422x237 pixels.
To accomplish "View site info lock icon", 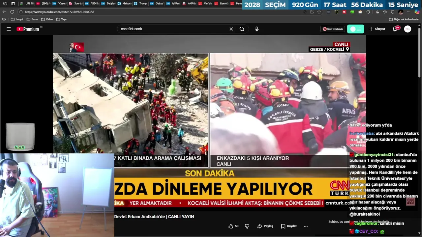I will point(21,12).
